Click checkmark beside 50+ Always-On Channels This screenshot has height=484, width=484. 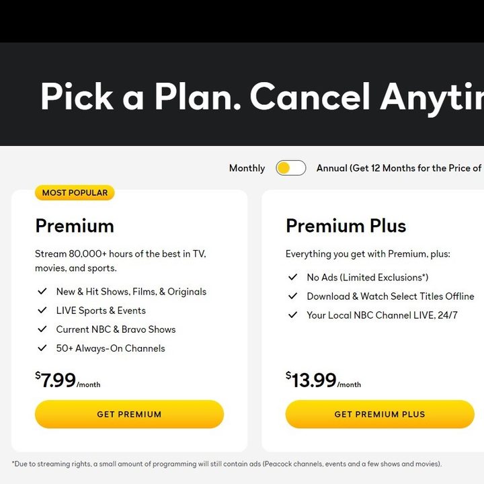[x=42, y=348]
